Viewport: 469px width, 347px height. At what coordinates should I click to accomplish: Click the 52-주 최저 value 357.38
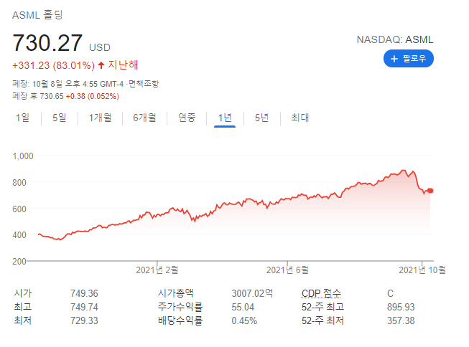(x=401, y=320)
